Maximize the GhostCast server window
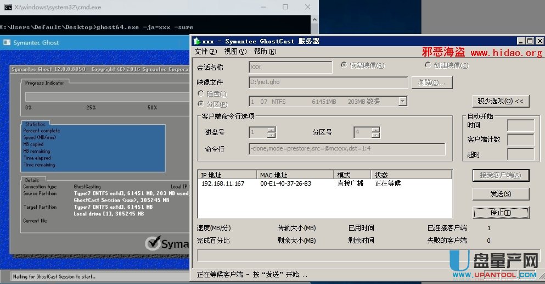This screenshot has height=284, width=545. pyautogui.click(x=530, y=41)
